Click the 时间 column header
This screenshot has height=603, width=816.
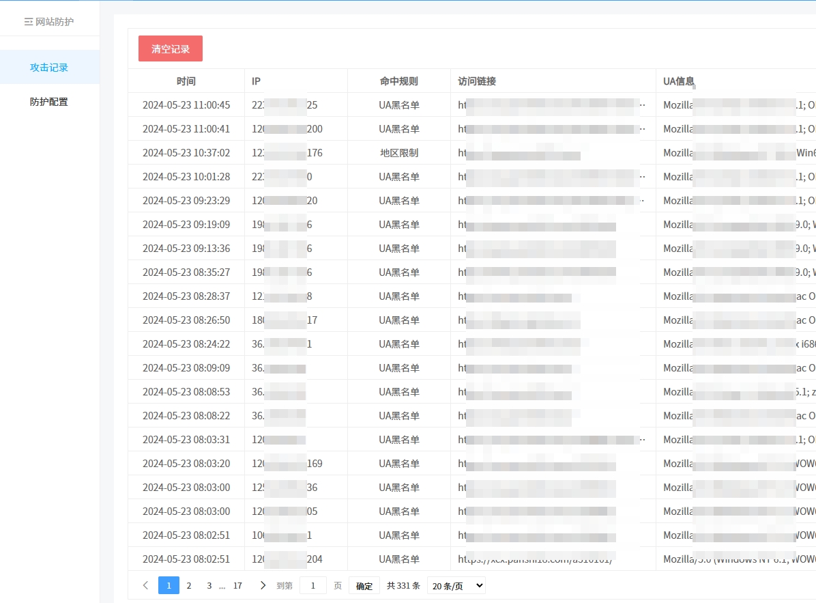186,81
